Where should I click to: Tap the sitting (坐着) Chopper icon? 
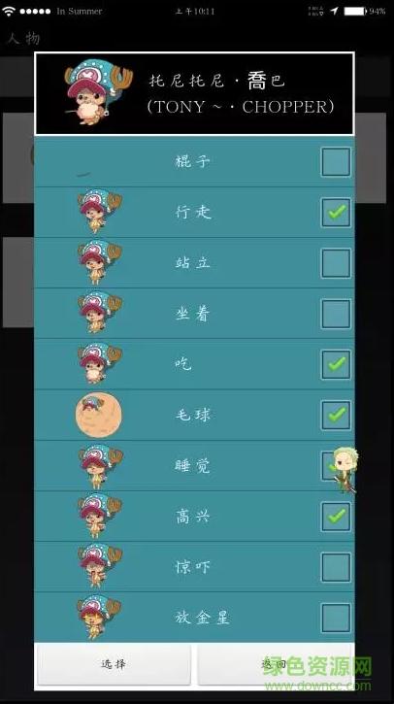click(99, 313)
